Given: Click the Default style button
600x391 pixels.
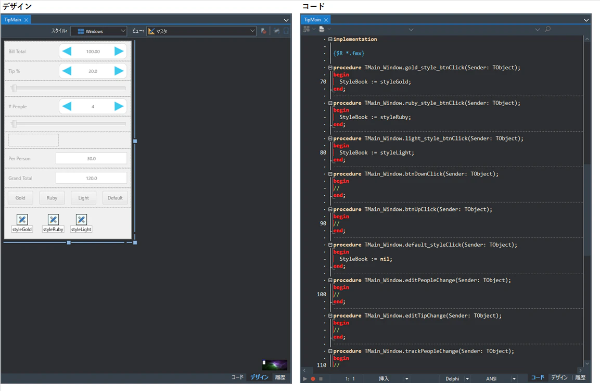Looking at the screenshot, I should pos(115,198).
